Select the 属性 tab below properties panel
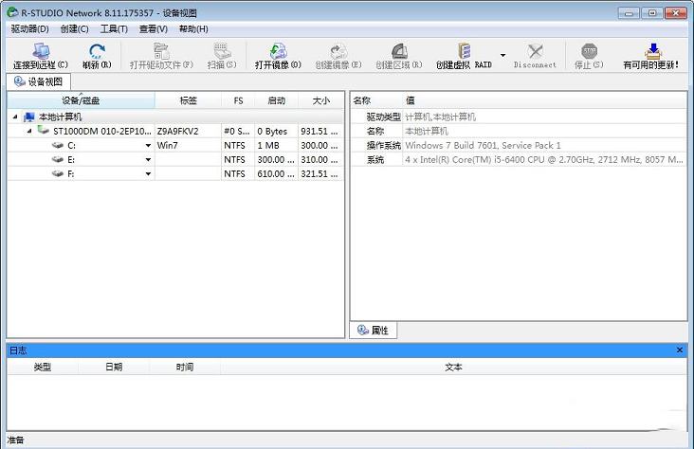Viewport: 694px width, 449px height. (x=374, y=330)
